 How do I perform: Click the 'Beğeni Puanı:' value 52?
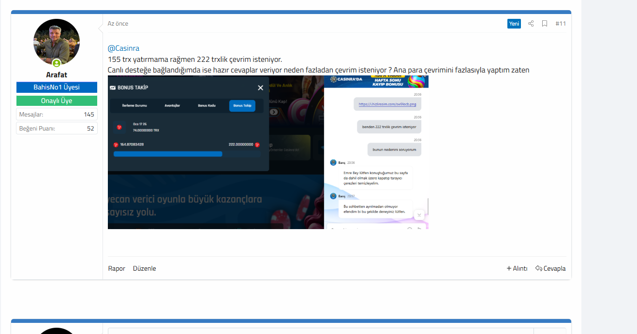coord(90,129)
